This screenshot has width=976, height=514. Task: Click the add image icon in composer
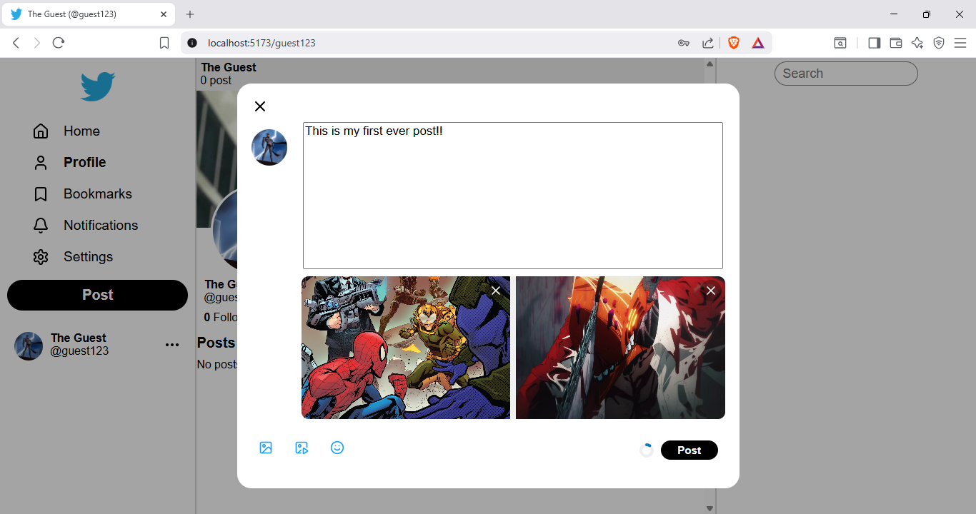[x=266, y=448]
